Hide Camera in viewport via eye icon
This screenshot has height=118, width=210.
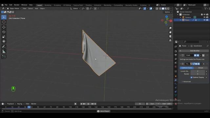204,17
